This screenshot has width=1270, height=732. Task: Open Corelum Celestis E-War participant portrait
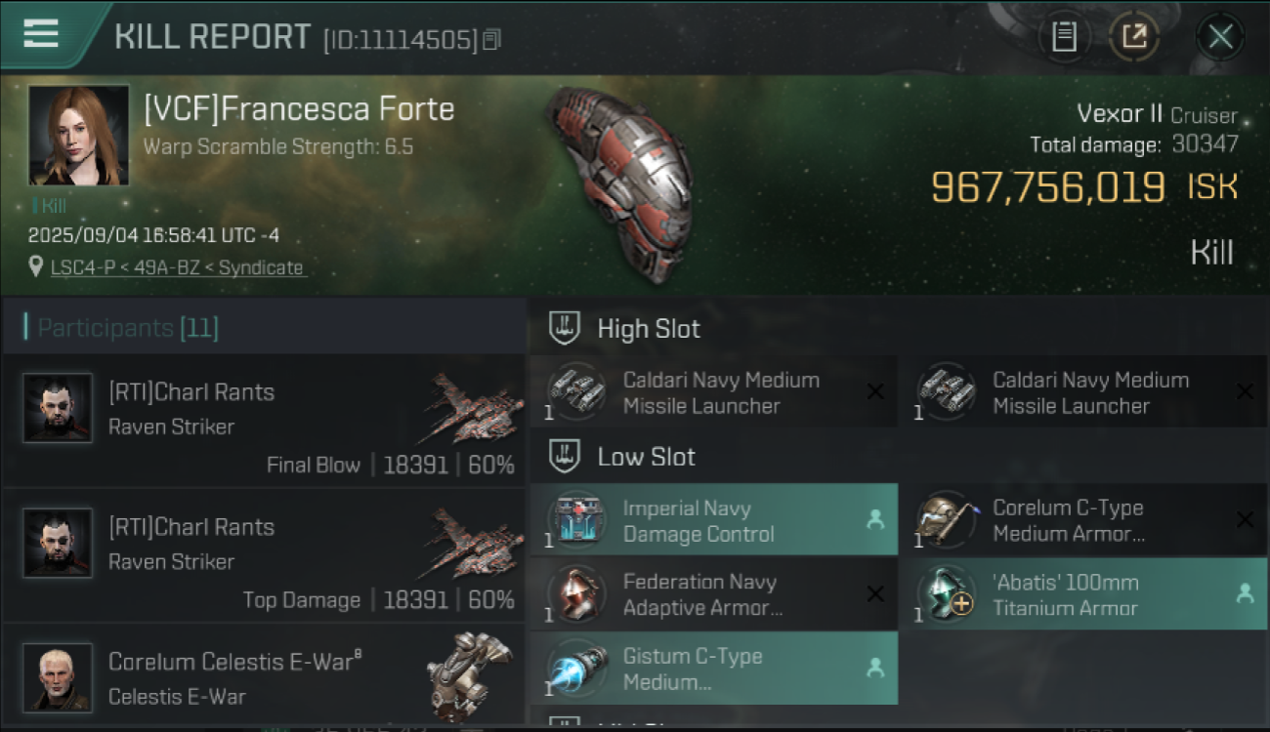click(58, 676)
